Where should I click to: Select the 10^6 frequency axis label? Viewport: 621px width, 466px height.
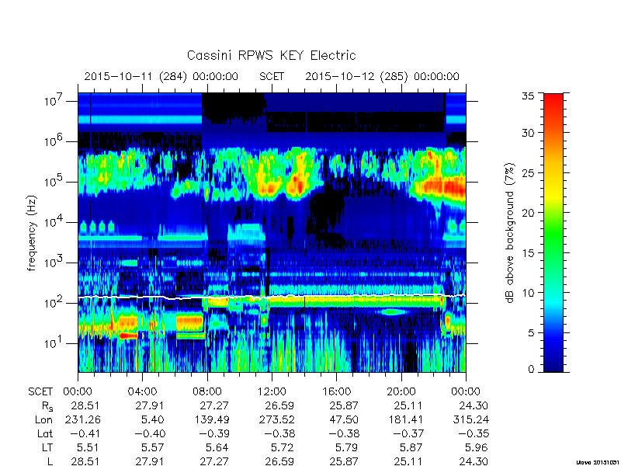[54, 141]
